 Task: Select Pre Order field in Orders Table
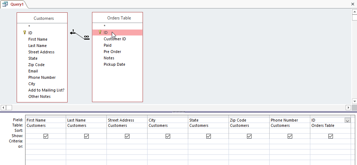(x=112, y=52)
